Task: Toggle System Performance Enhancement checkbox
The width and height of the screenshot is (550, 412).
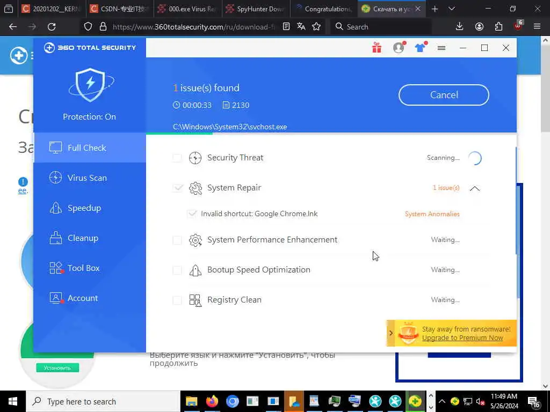Action: pyautogui.click(x=177, y=240)
